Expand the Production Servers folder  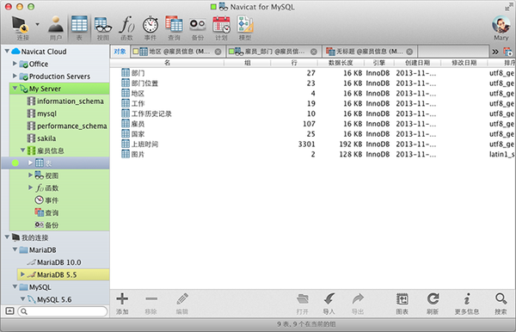(15, 76)
